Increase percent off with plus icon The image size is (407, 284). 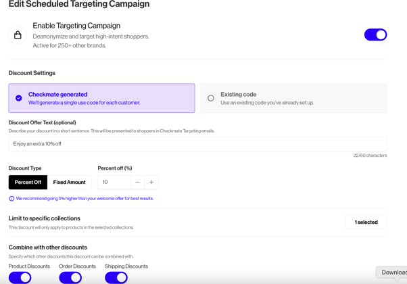[x=151, y=182]
